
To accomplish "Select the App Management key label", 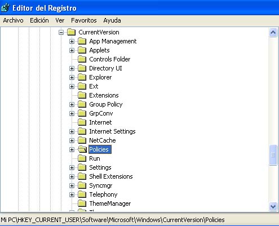I will coord(113,41).
